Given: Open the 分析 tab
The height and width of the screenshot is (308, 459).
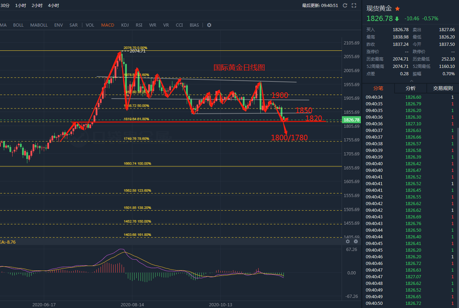Looking at the screenshot, I should tap(411, 88).
